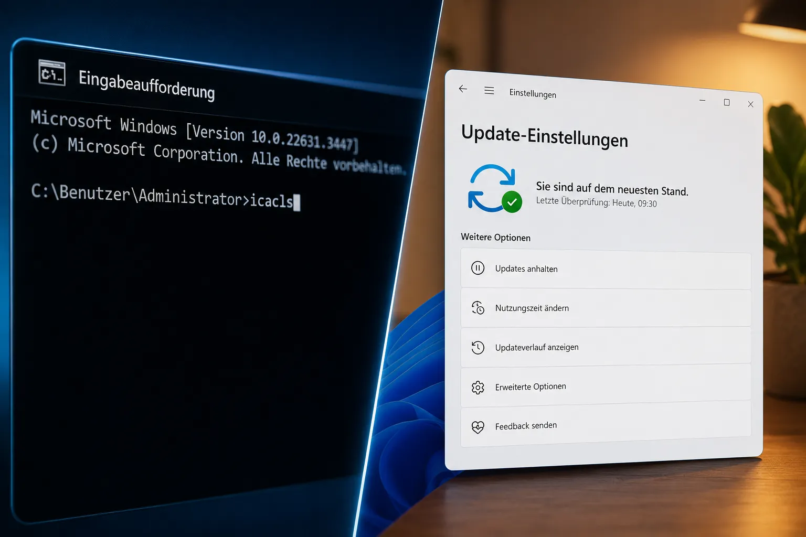Viewport: 806px width, 537px height.
Task: Click 'Sie sind auf dem neuesten Stand.' text
Action: (x=612, y=188)
